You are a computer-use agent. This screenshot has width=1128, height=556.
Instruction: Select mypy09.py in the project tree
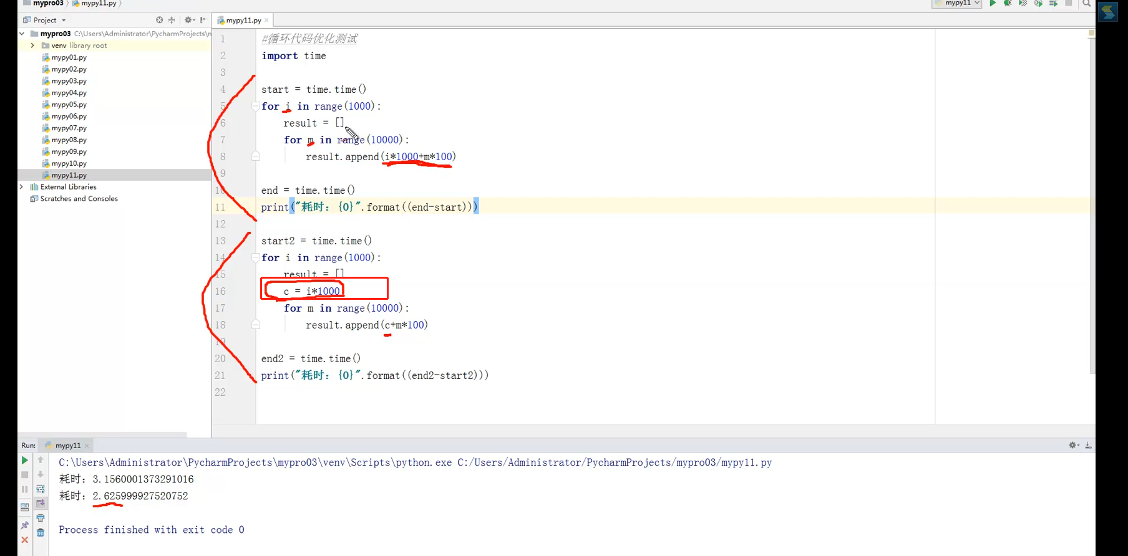point(69,151)
